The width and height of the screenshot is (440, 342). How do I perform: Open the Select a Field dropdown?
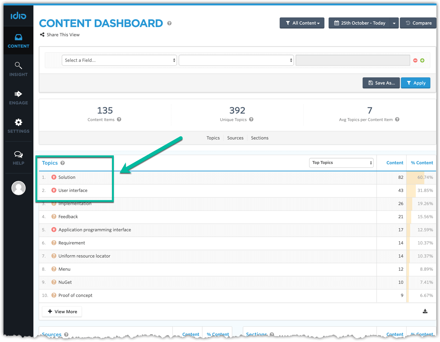point(119,60)
